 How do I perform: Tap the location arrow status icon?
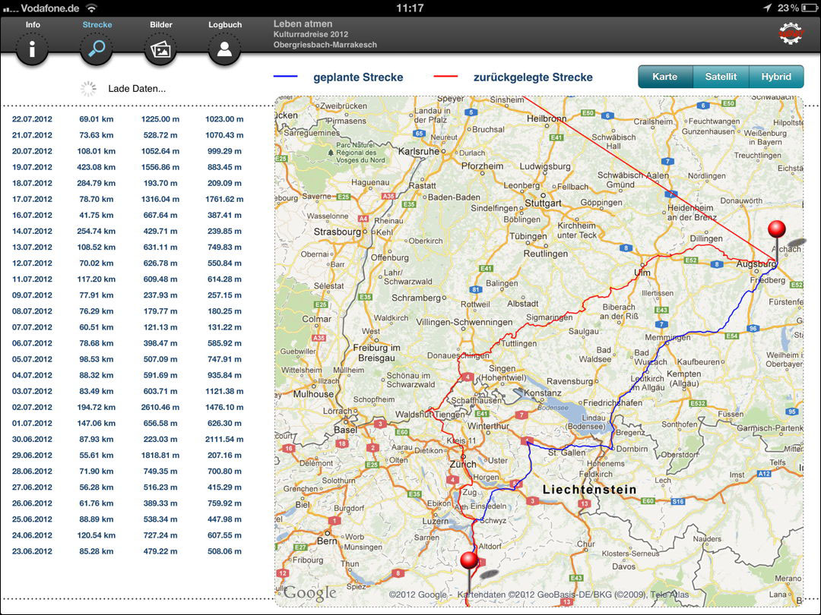(766, 8)
